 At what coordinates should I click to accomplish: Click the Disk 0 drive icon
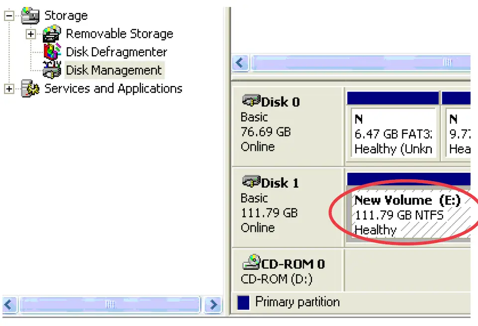coord(251,102)
